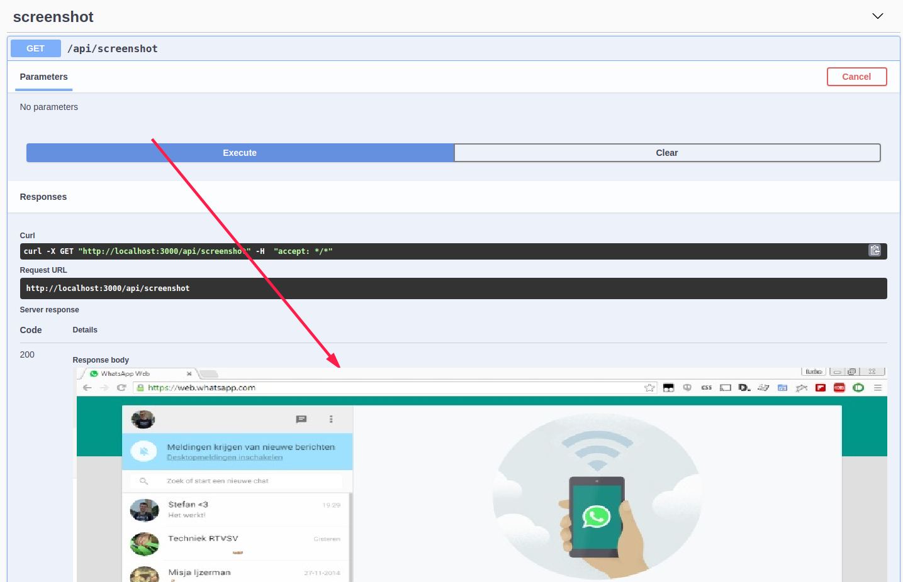Open the browser hamburger menu
This screenshot has width=903, height=582.
coord(878,388)
